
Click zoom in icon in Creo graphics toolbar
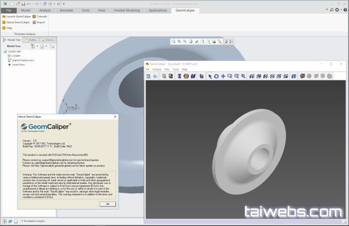tap(179, 42)
